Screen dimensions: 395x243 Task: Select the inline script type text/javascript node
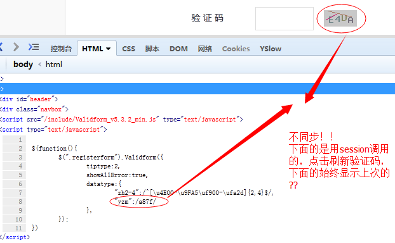click(x=53, y=130)
